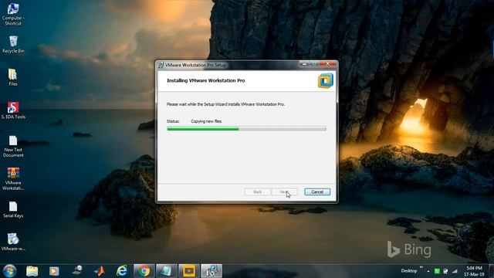Cancel the VMware Workstation Pro installation
The height and width of the screenshot is (278, 494).
317,192
